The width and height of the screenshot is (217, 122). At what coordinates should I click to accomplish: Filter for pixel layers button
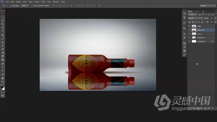[200, 14]
